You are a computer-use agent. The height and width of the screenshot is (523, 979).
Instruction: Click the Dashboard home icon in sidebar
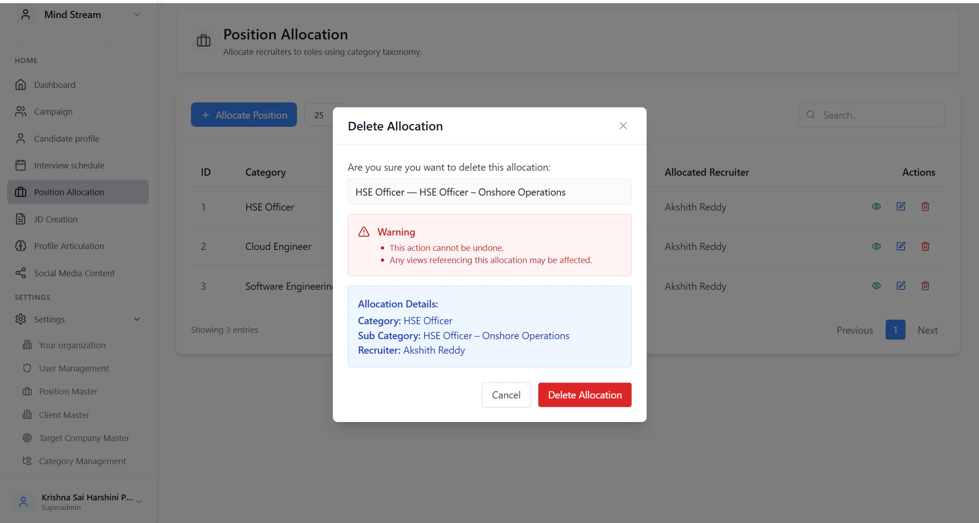pos(20,85)
